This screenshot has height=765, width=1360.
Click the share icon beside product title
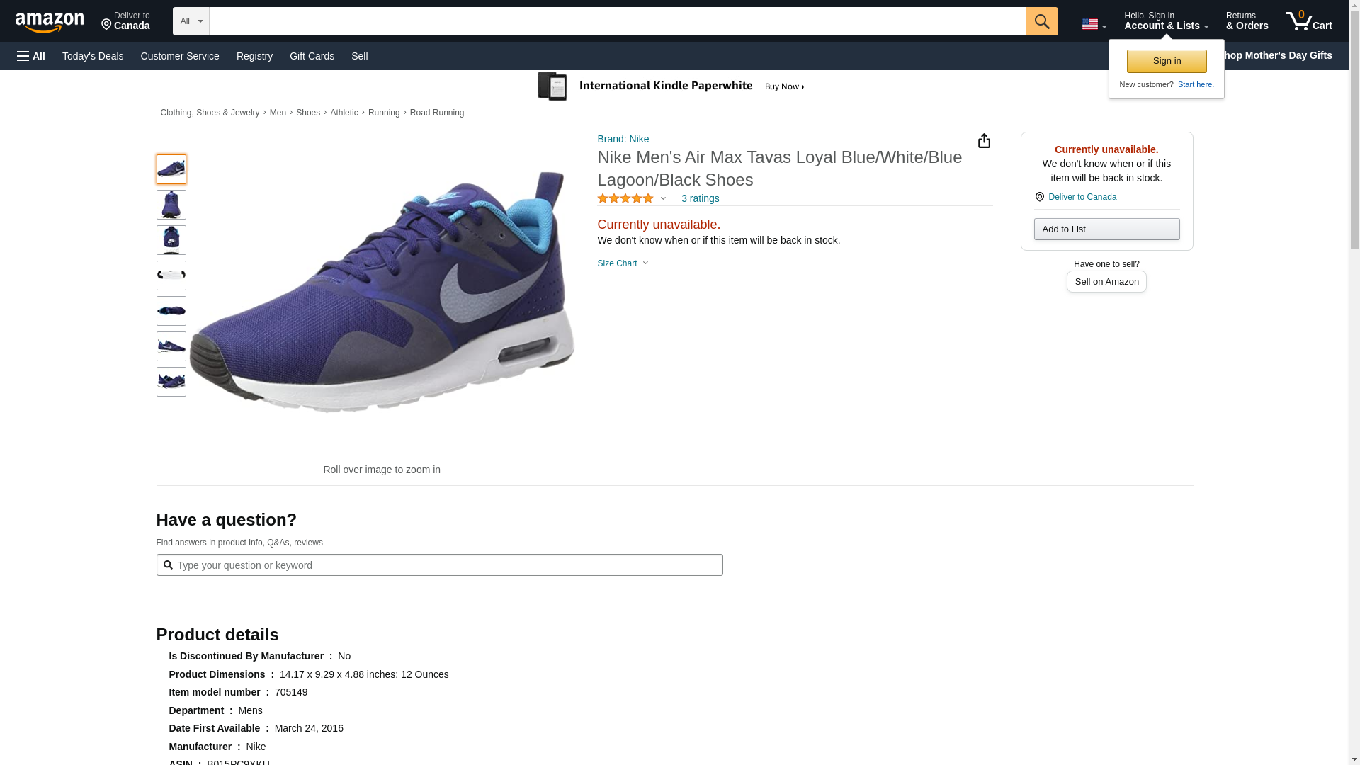click(x=984, y=141)
